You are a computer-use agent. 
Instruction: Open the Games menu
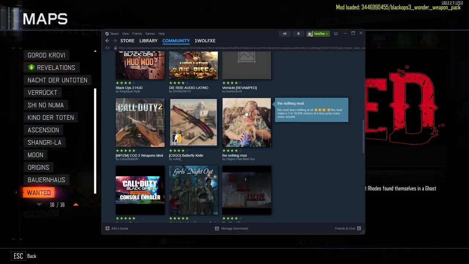150,34
